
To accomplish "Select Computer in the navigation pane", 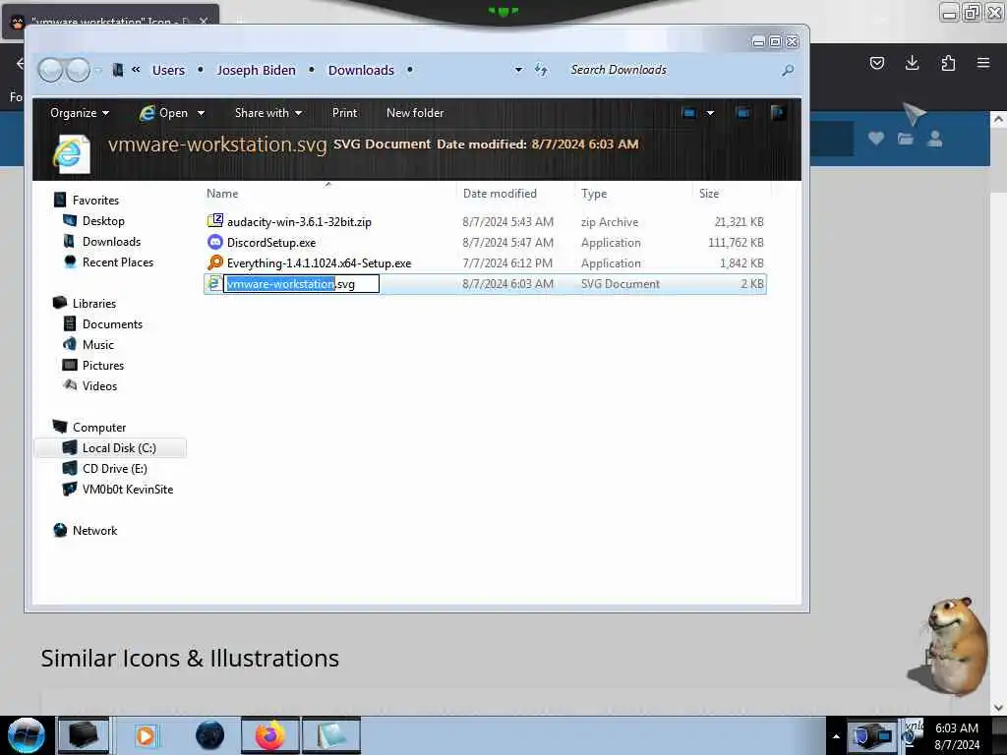I will [x=99, y=428].
